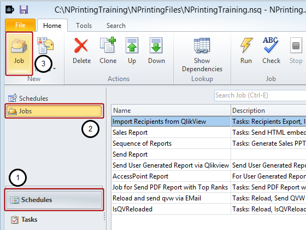306x230 pixels.
Task: Sort by the Name column header
Action: (x=171, y=111)
